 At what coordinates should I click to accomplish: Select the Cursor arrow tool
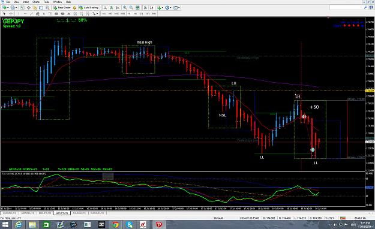coord(4,14)
